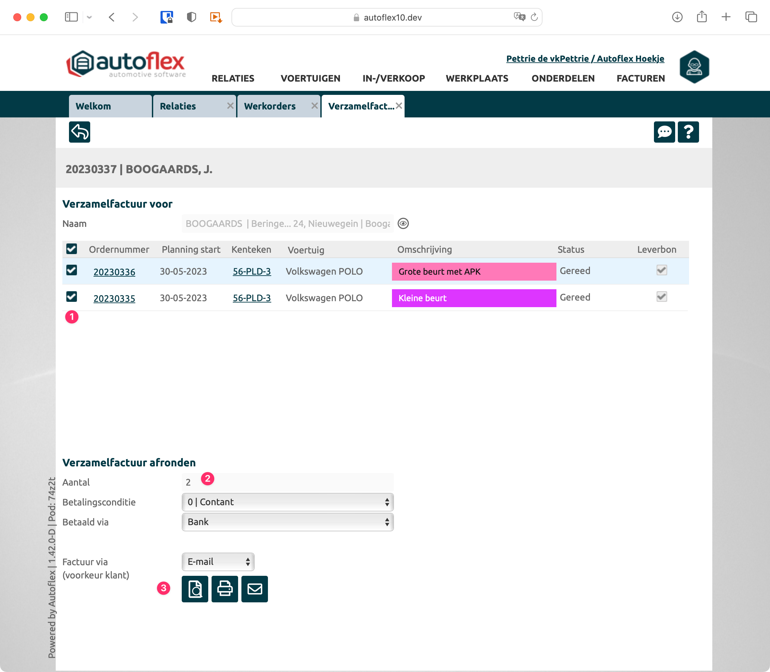This screenshot has height=672, width=770.
Task: Click Safari share icon
Action: pos(701,17)
